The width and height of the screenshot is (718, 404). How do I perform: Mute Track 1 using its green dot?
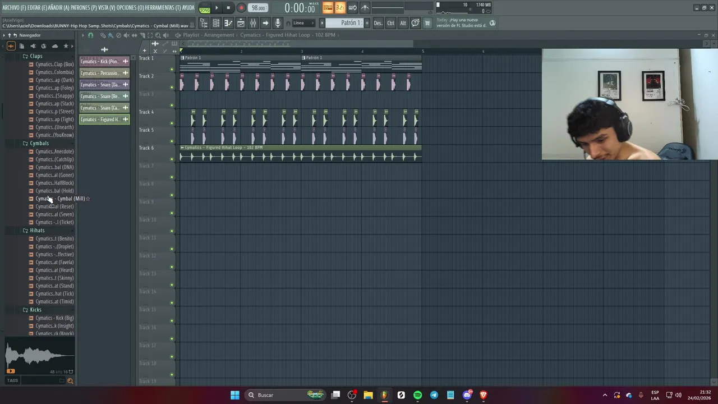172,70
